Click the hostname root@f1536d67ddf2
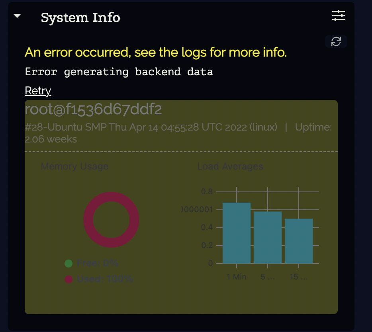 click(x=93, y=109)
